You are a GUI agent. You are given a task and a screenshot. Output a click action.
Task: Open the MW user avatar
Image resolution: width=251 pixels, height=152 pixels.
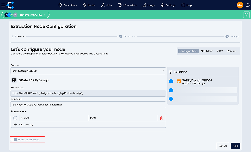240,5
